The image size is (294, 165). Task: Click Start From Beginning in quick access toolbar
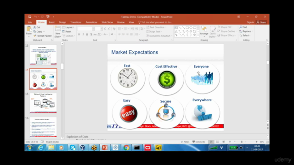[48, 16]
